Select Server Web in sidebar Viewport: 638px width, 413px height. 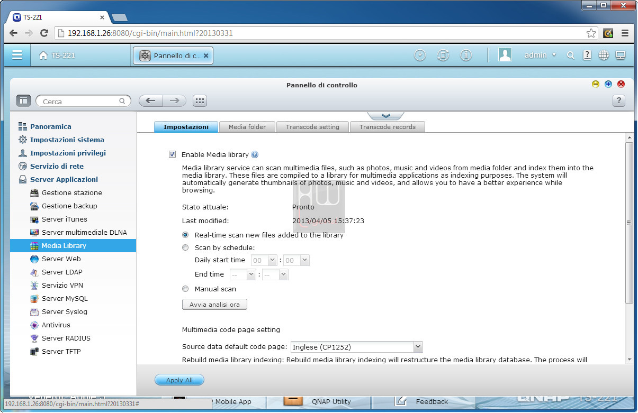pyautogui.click(x=61, y=259)
